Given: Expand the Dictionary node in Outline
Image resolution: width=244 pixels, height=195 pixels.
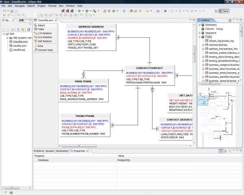Looking at the screenshot, I should (200, 25).
